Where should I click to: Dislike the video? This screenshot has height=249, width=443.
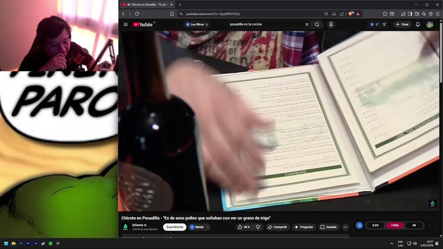tap(258, 227)
